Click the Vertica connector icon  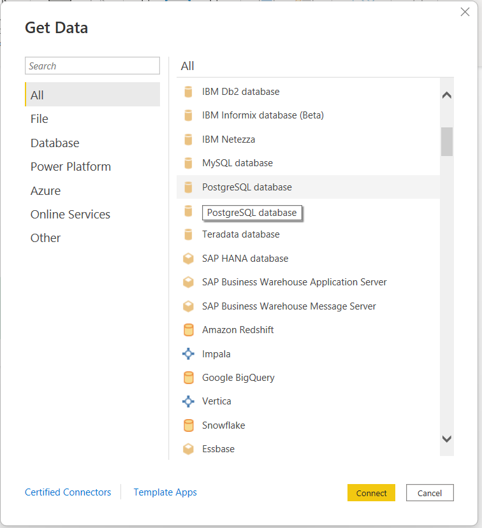188,401
